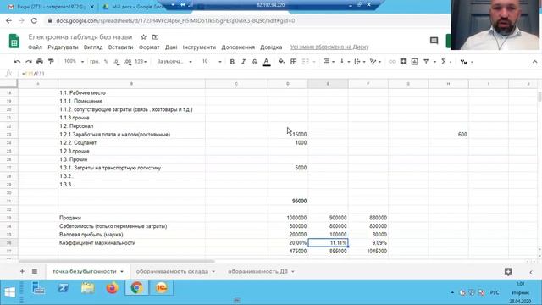Viewport: 542px width, 305px height.
Task: Open text rotation dropdown
Action: tap(375, 62)
